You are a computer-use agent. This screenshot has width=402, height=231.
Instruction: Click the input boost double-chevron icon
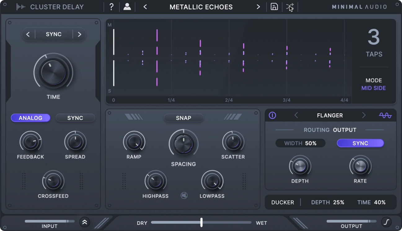[85, 222]
